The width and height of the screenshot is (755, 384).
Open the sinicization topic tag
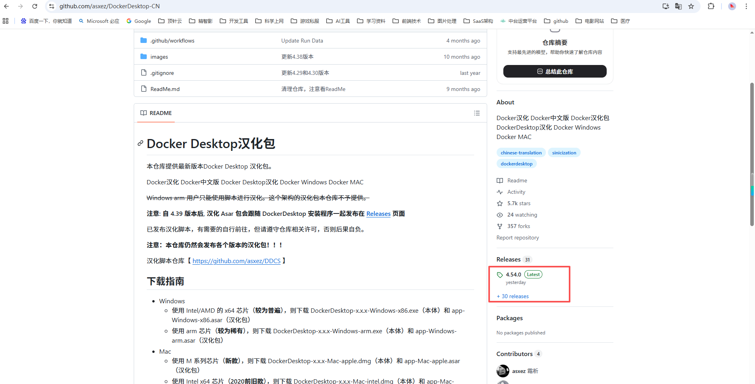tap(564, 153)
